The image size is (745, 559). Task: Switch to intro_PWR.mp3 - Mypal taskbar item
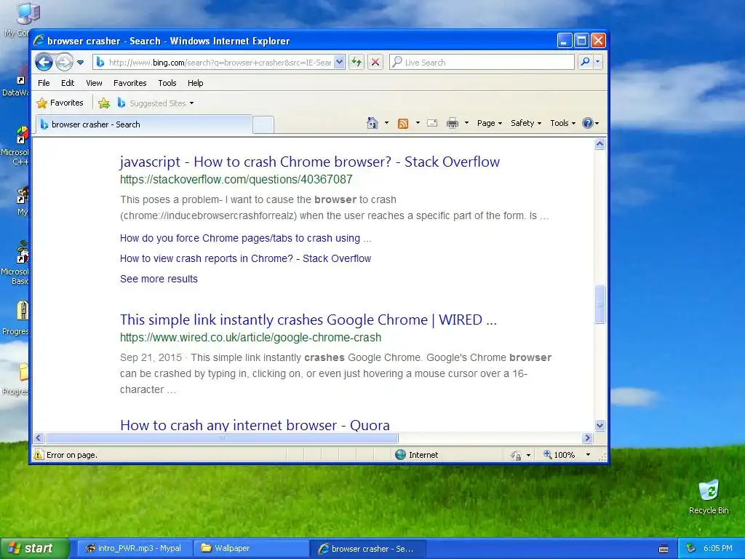click(x=133, y=548)
